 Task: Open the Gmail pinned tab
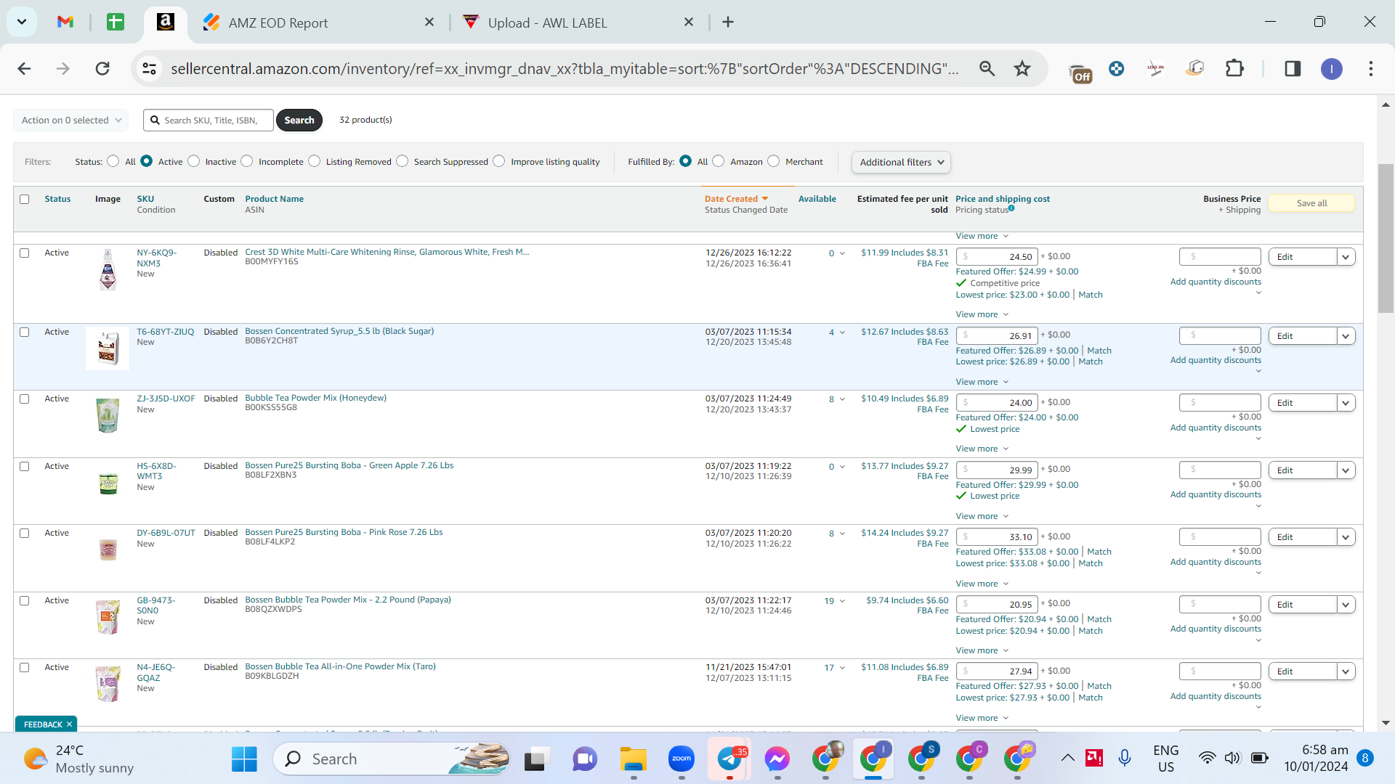[65, 22]
